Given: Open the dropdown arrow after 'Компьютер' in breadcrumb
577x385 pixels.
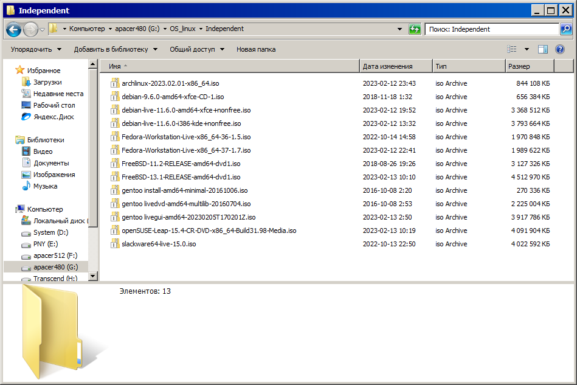Looking at the screenshot, I should tap(110, 29).
